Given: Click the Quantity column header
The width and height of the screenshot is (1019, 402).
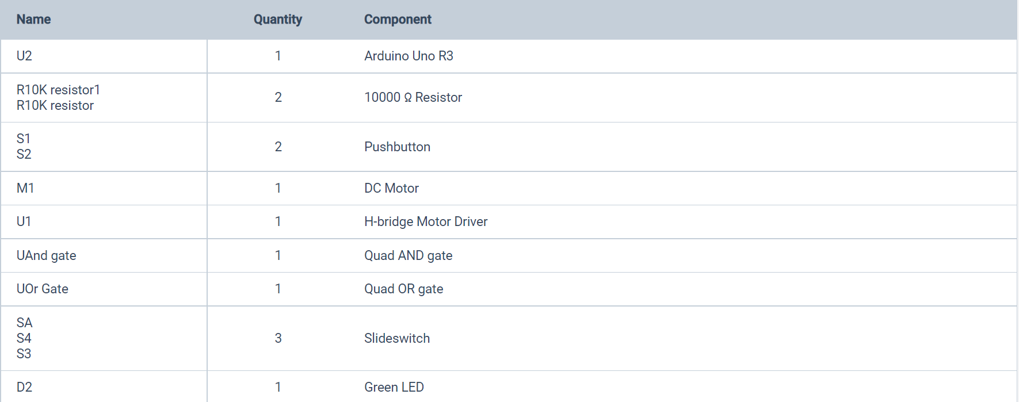Looking at the screenshot, I should click(x=278, y=20).
